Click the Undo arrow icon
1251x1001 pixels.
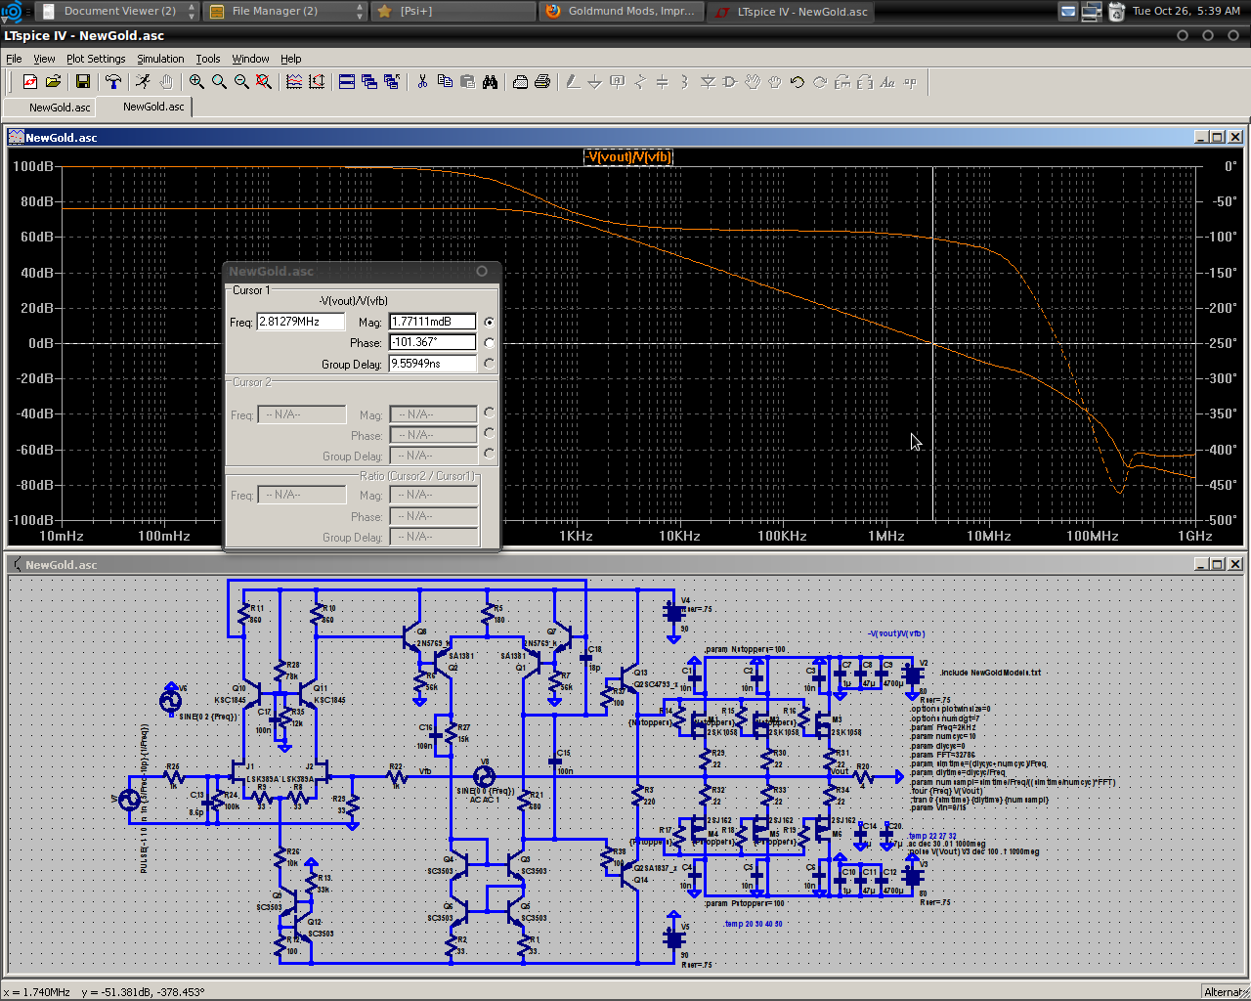click(x=797, y=82)
